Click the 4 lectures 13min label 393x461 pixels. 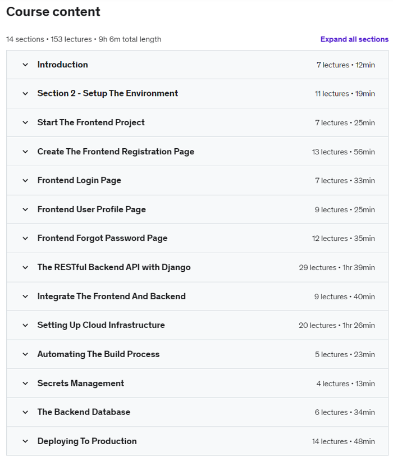345,384
